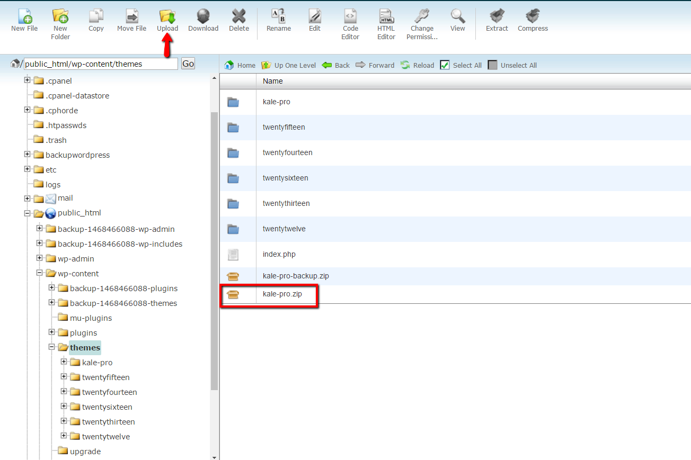Launch the Code Editor

click(x=350, y=24)
